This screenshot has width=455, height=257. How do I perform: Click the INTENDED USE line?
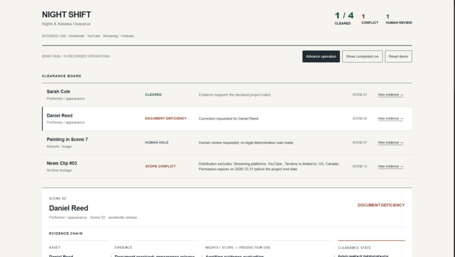(88, 36)
